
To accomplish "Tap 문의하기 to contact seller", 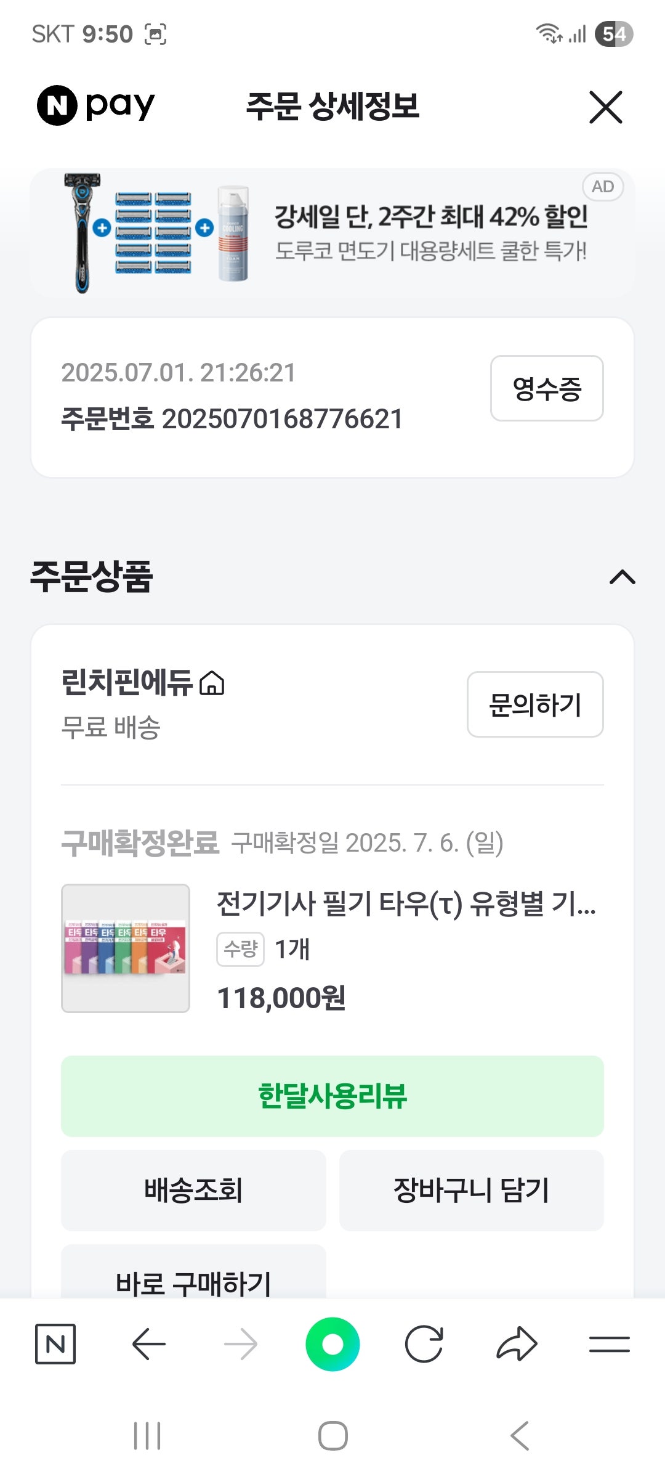I will (534, 704).
